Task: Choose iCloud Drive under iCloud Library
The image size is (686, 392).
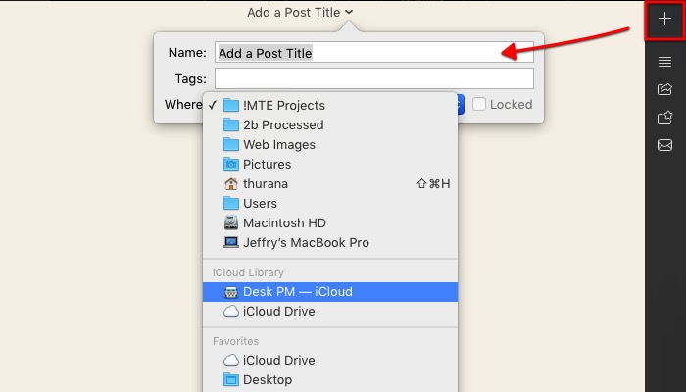Action: pos(278,311)
